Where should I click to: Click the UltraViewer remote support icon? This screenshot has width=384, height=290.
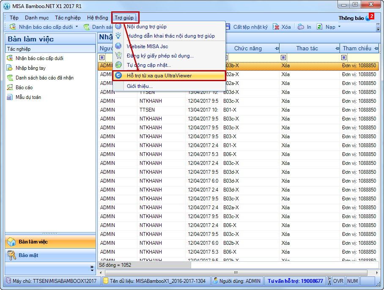pyautogui.click(x=118, y=75)
